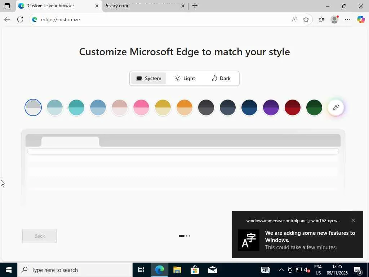Viewport: 369px width, 277px height.
Task: Show hidden system tray icons
Action: [281, 270]
